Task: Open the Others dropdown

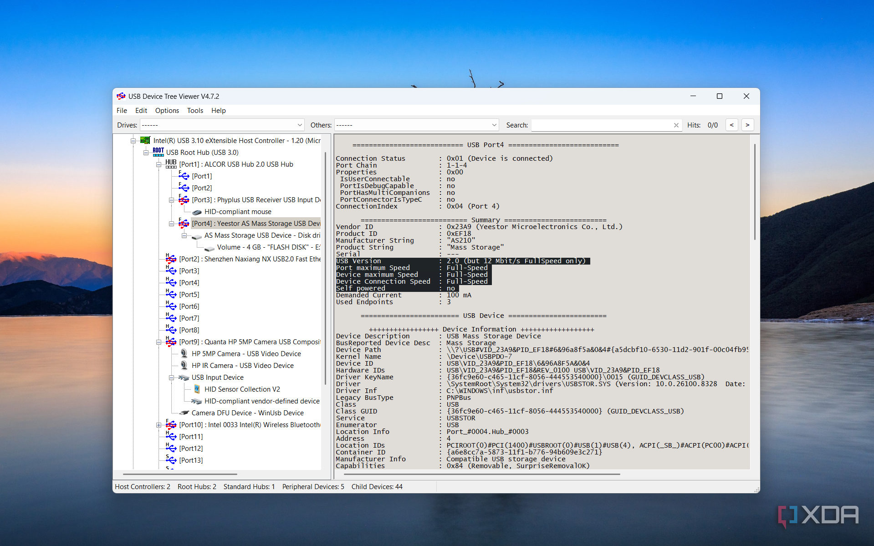Action: (x=417, y=125)
